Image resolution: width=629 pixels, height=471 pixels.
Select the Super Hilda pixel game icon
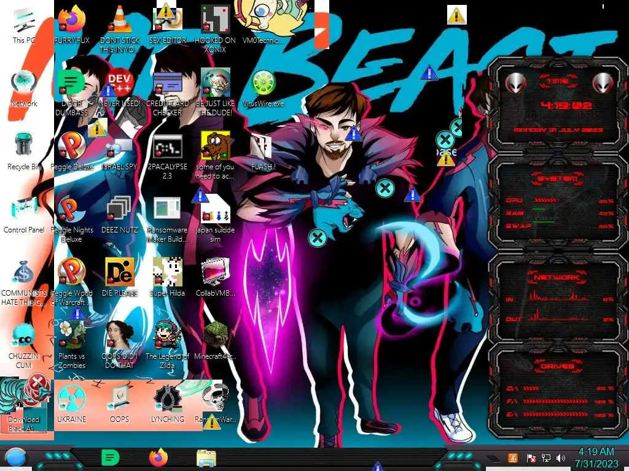[x=168, y=277]
